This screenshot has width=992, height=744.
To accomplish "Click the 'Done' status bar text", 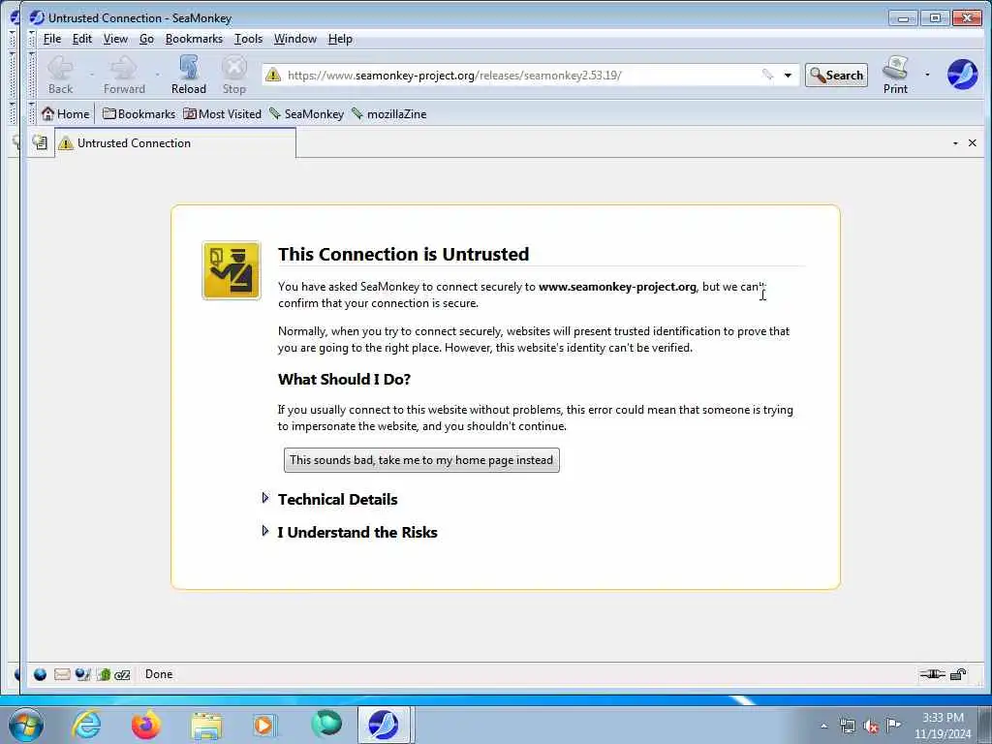I will coord(159,674).
